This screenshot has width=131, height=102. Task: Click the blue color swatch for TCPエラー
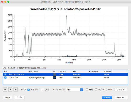click(x=54, y=78)
